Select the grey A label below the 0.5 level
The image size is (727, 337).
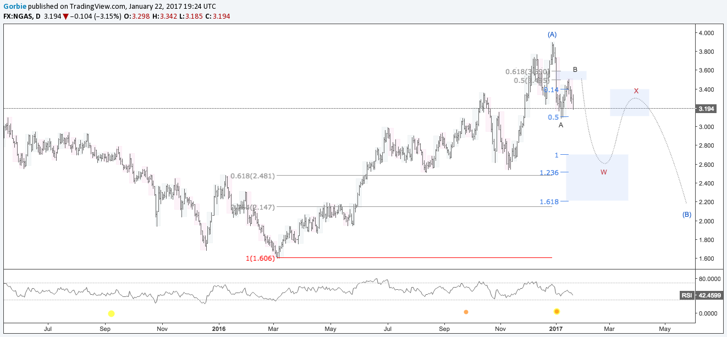click(x=560, y=125)
